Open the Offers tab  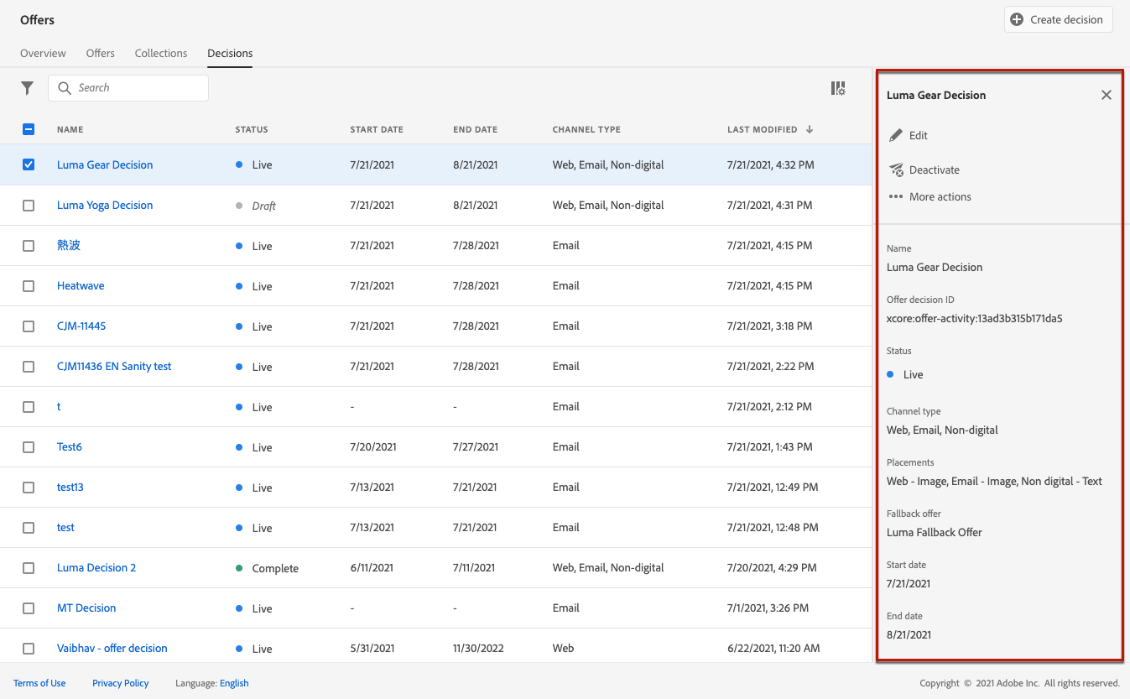(x=100, y=53)
